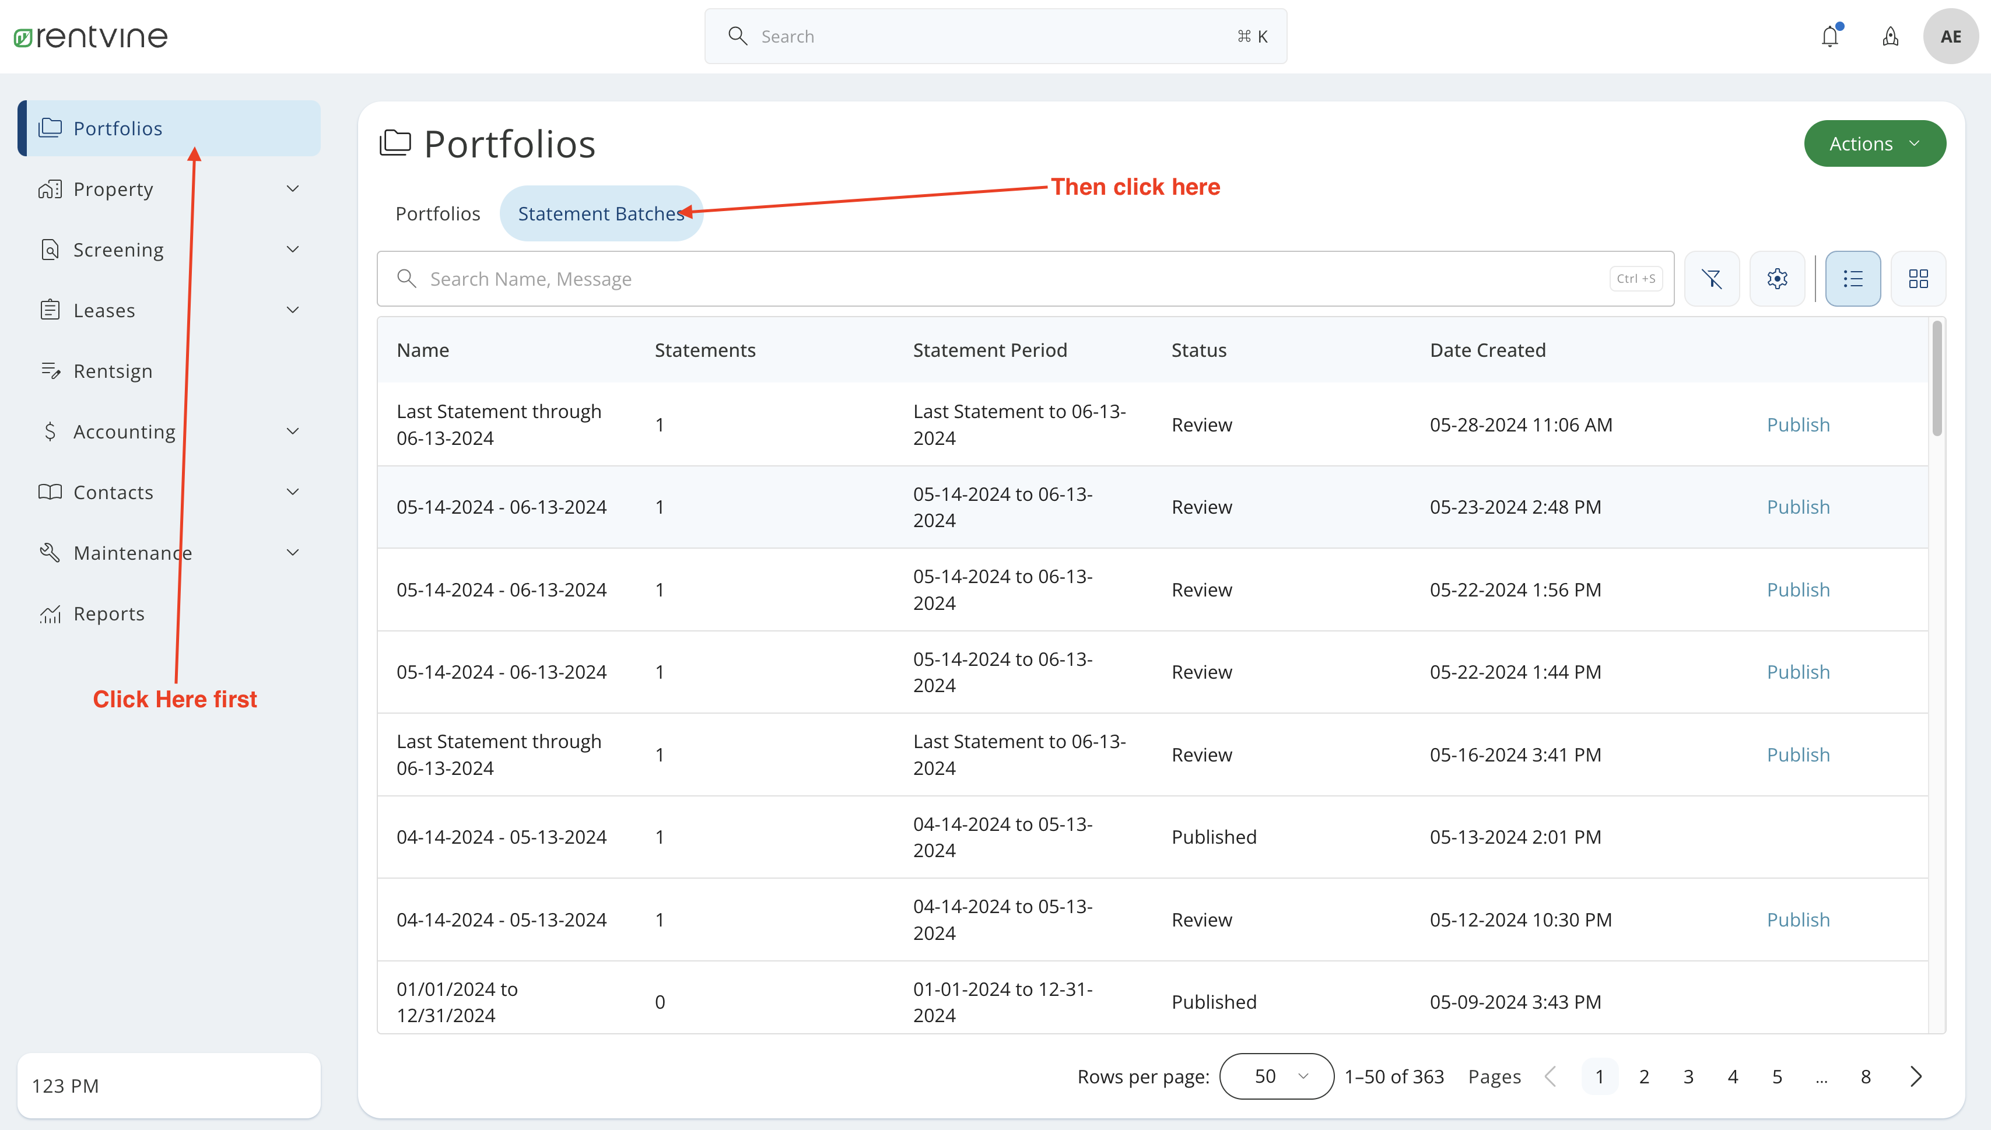1991x1130 pixels.
Task: Publish the 04-14-2024 to 05-13-2024 Review batch
Action: 1798,919
